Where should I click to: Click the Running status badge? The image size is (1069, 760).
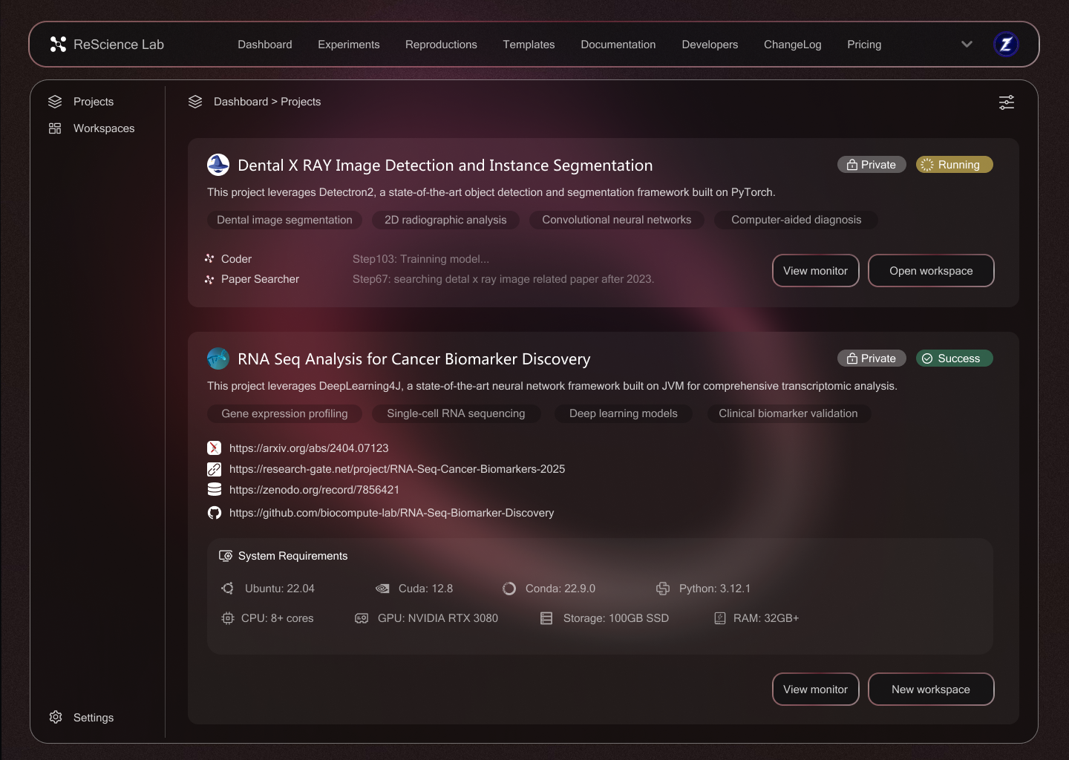954,165
